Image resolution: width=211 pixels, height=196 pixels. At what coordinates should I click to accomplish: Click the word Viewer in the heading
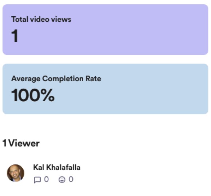coord(24,143)
